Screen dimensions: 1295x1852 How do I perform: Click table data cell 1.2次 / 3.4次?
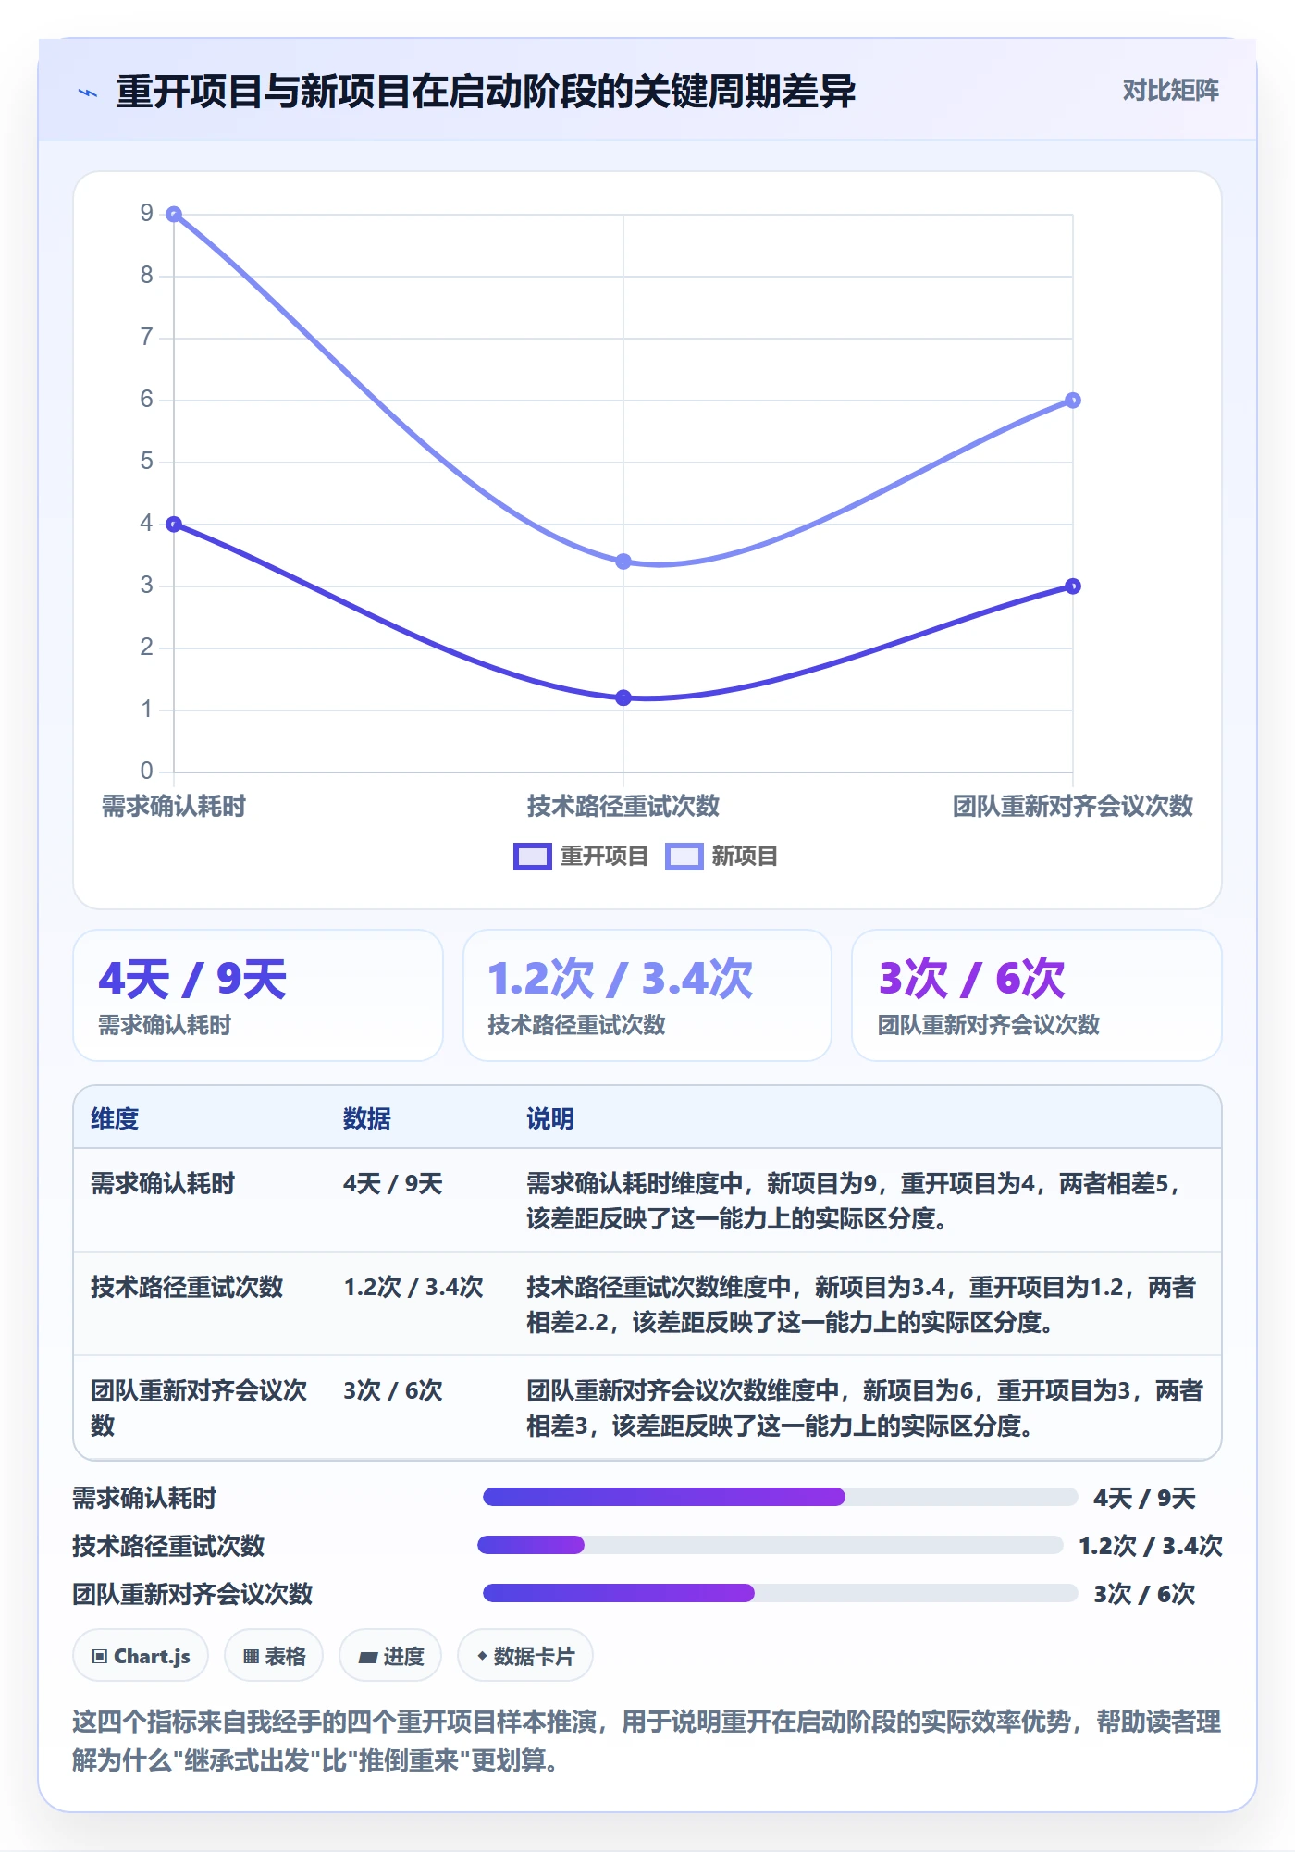click(x=413, y=1288)
